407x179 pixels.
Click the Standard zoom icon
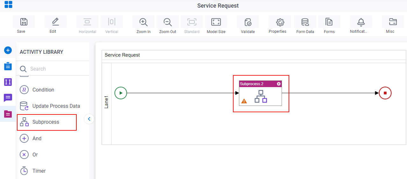(x=192, y=22)
